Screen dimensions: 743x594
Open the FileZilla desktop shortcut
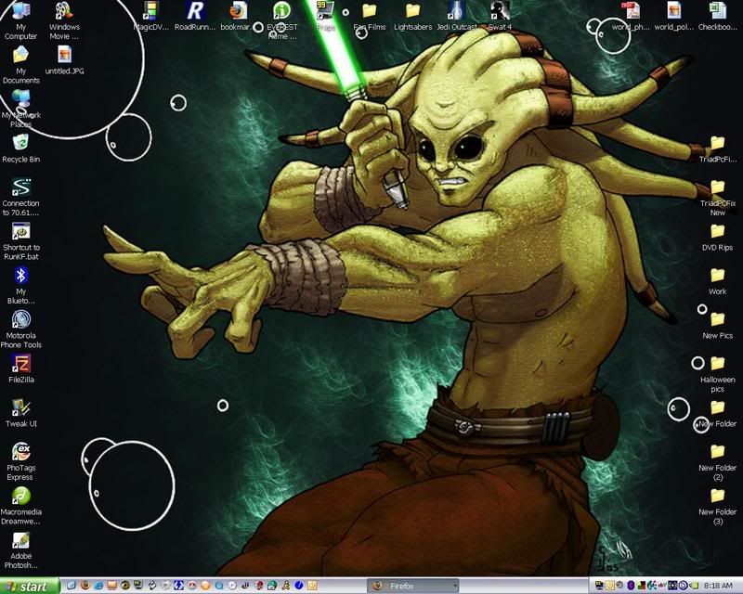[20, 364]
